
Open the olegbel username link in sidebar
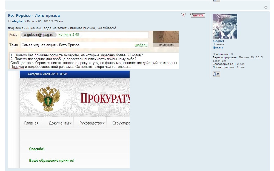[x=218, y=41]
